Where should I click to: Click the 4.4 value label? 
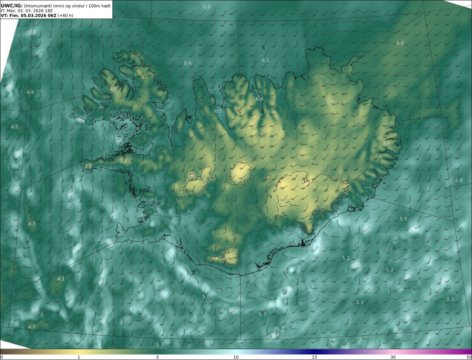click(x=30, y=92)
